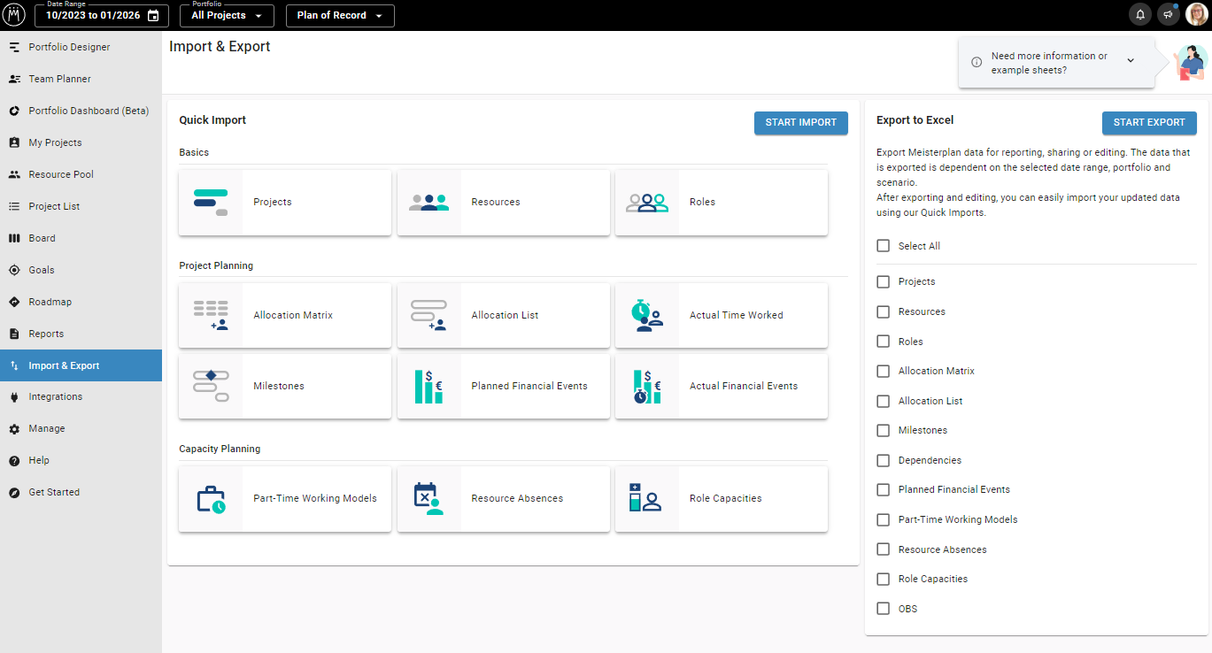This screenshot has width=1212, height=653.
Task: Click the Manage gear icon
Action: 14,428
